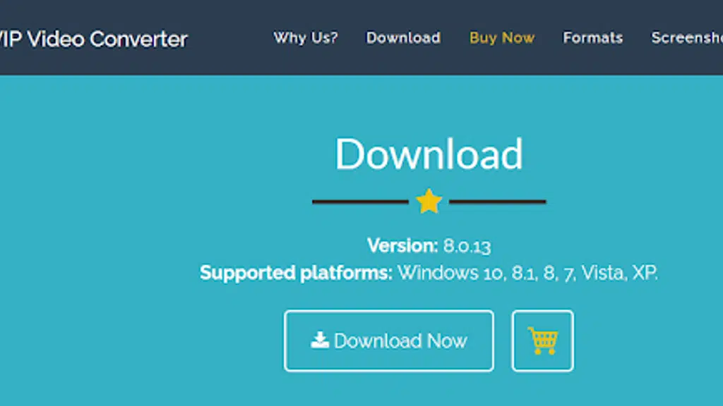The width and height of the screenshot is (723, 406).
Task: Click the version number 8.0.13
Action: click(x=467, y=246)
